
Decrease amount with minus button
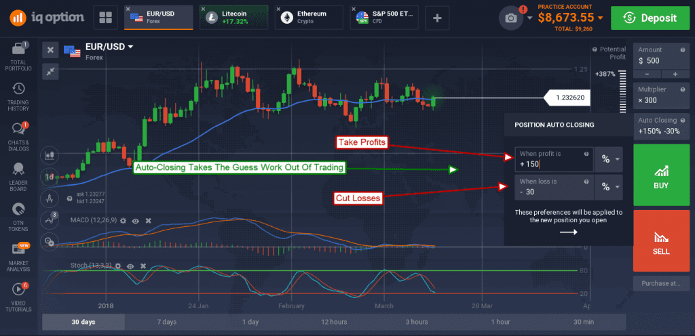tap(647, 74)
